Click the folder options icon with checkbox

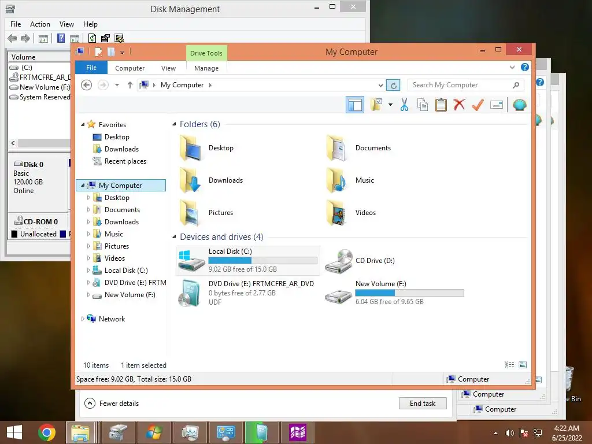[376, 105]
